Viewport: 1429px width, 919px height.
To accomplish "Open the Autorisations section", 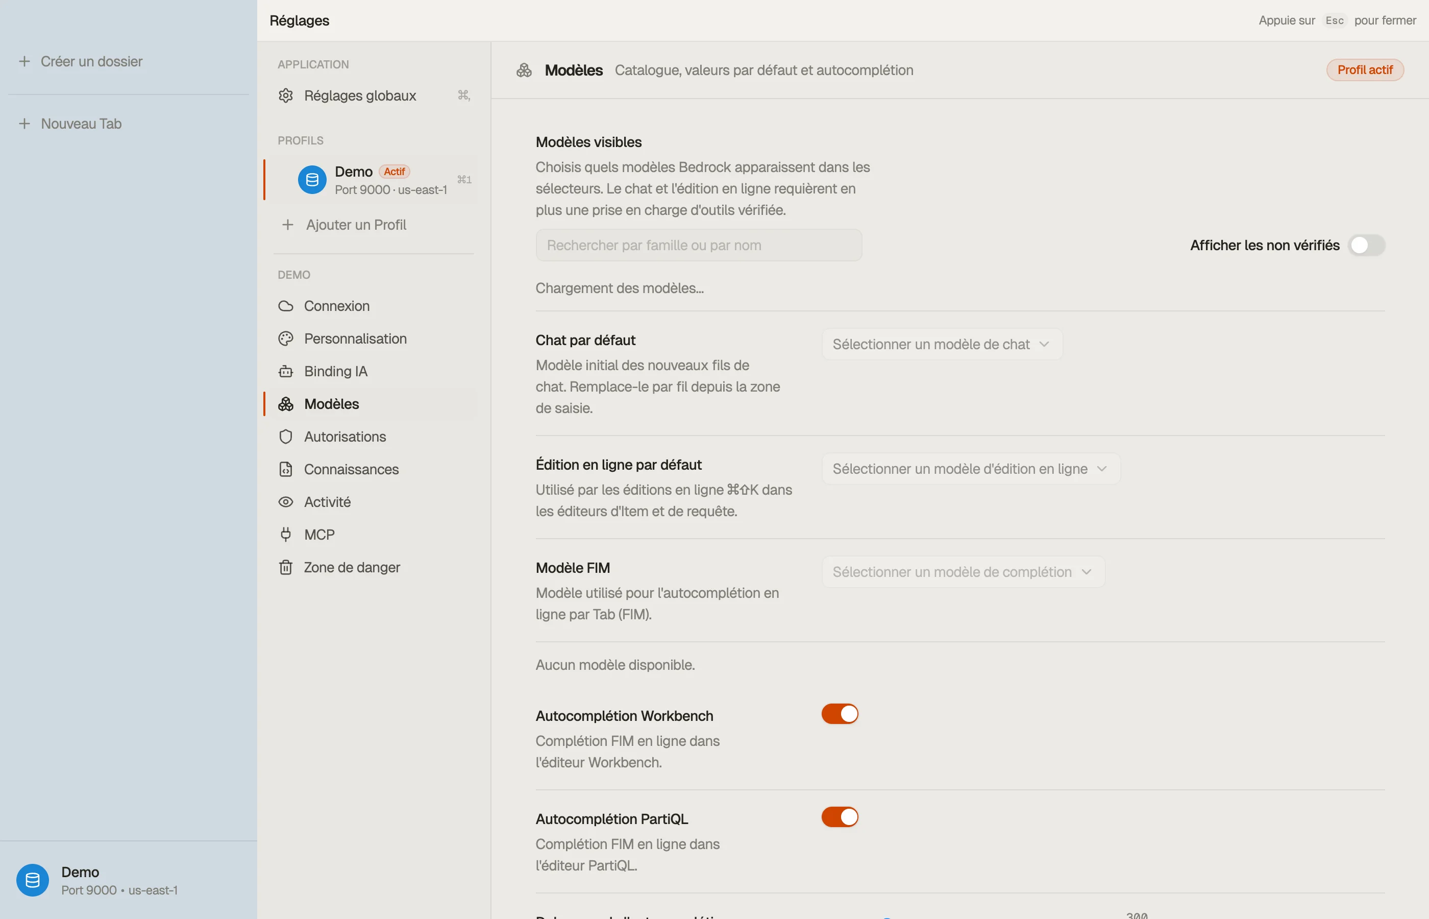I will (x=374, y=437).
